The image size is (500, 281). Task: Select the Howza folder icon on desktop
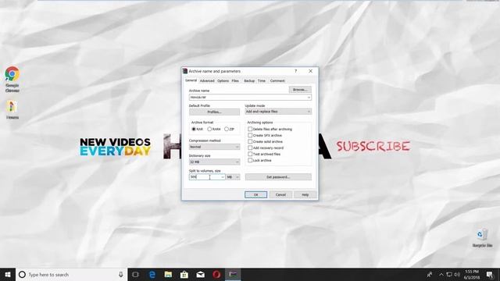click(x=12, y=110)
